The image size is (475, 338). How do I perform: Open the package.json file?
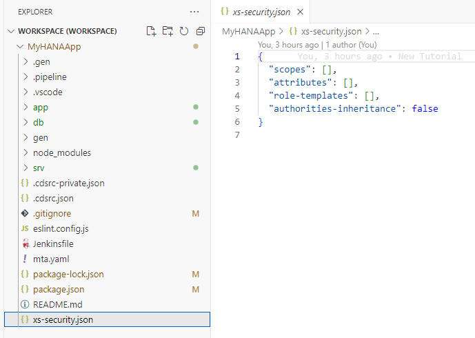(59, 289)
